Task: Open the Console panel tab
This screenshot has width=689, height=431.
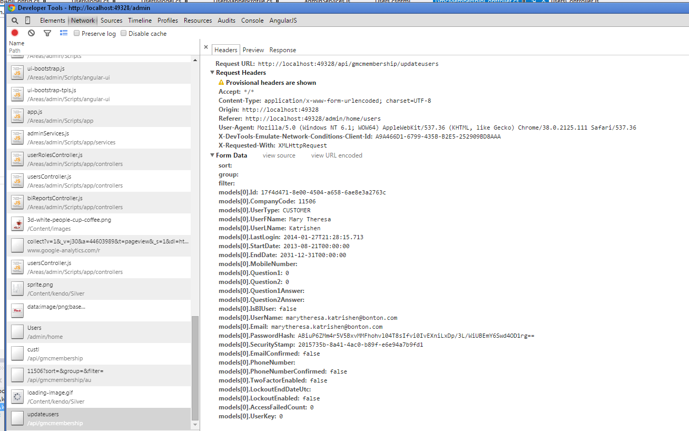Action: point(252,21)
